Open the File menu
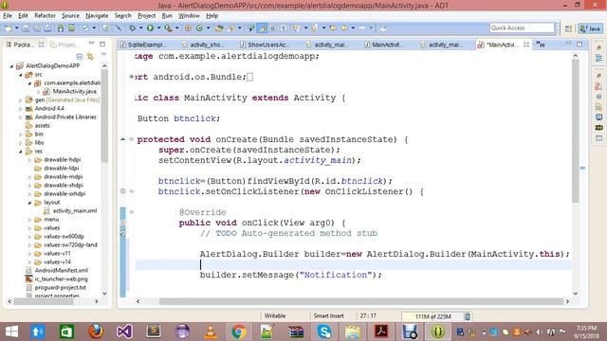Screen dimensions: 607x341 click(8, 16)
